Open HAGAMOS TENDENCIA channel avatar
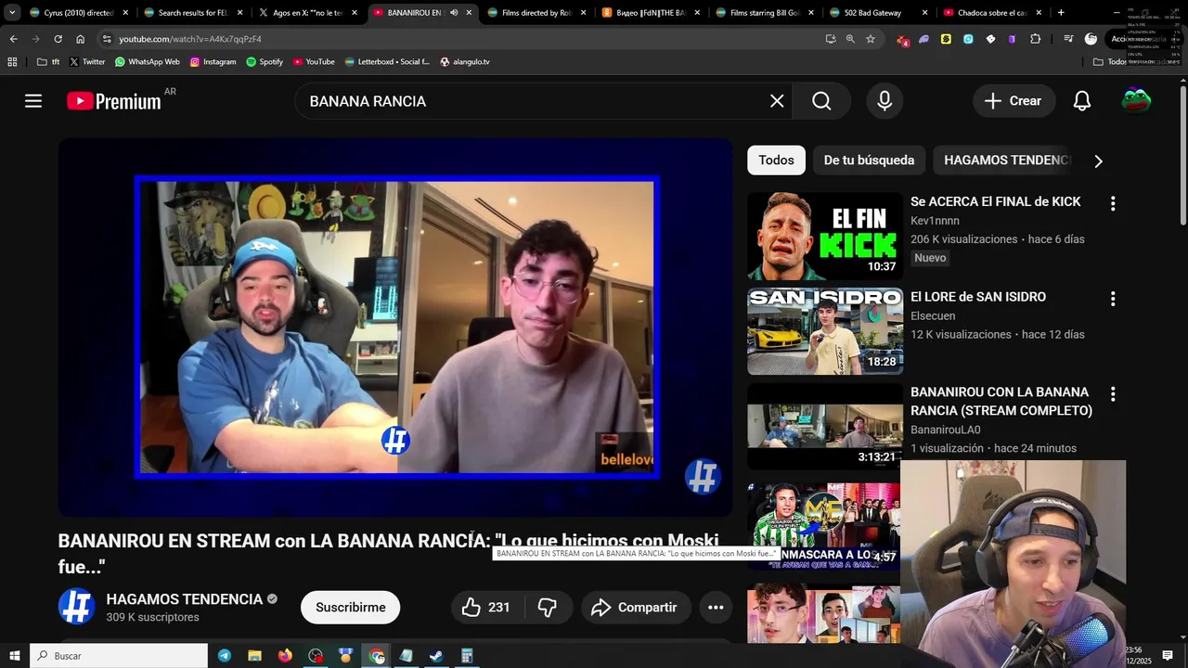The width and height of the screenshot is (1188, 668). [x=76, y=607]
